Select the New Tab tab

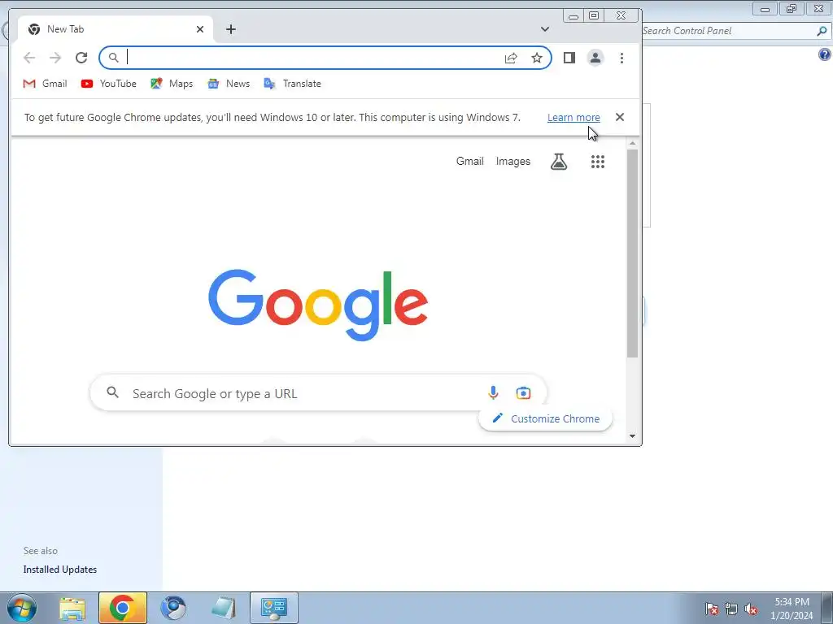pyautogui.click(x=116, y=29)
